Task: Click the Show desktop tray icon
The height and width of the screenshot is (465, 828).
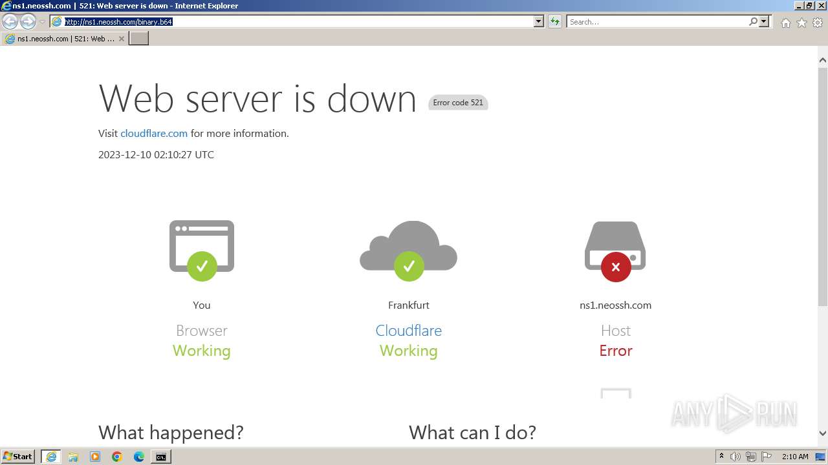Action: click(x=821, y=457)
